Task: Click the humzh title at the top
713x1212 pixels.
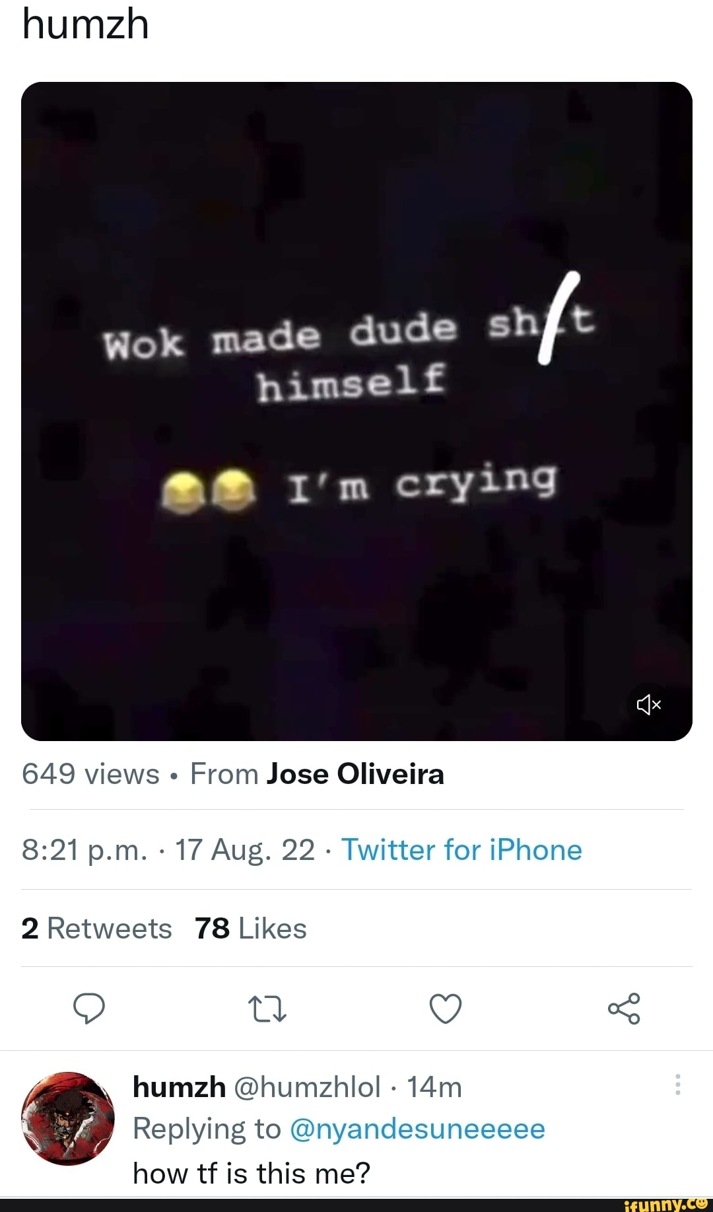Action: tap(86, 25)
